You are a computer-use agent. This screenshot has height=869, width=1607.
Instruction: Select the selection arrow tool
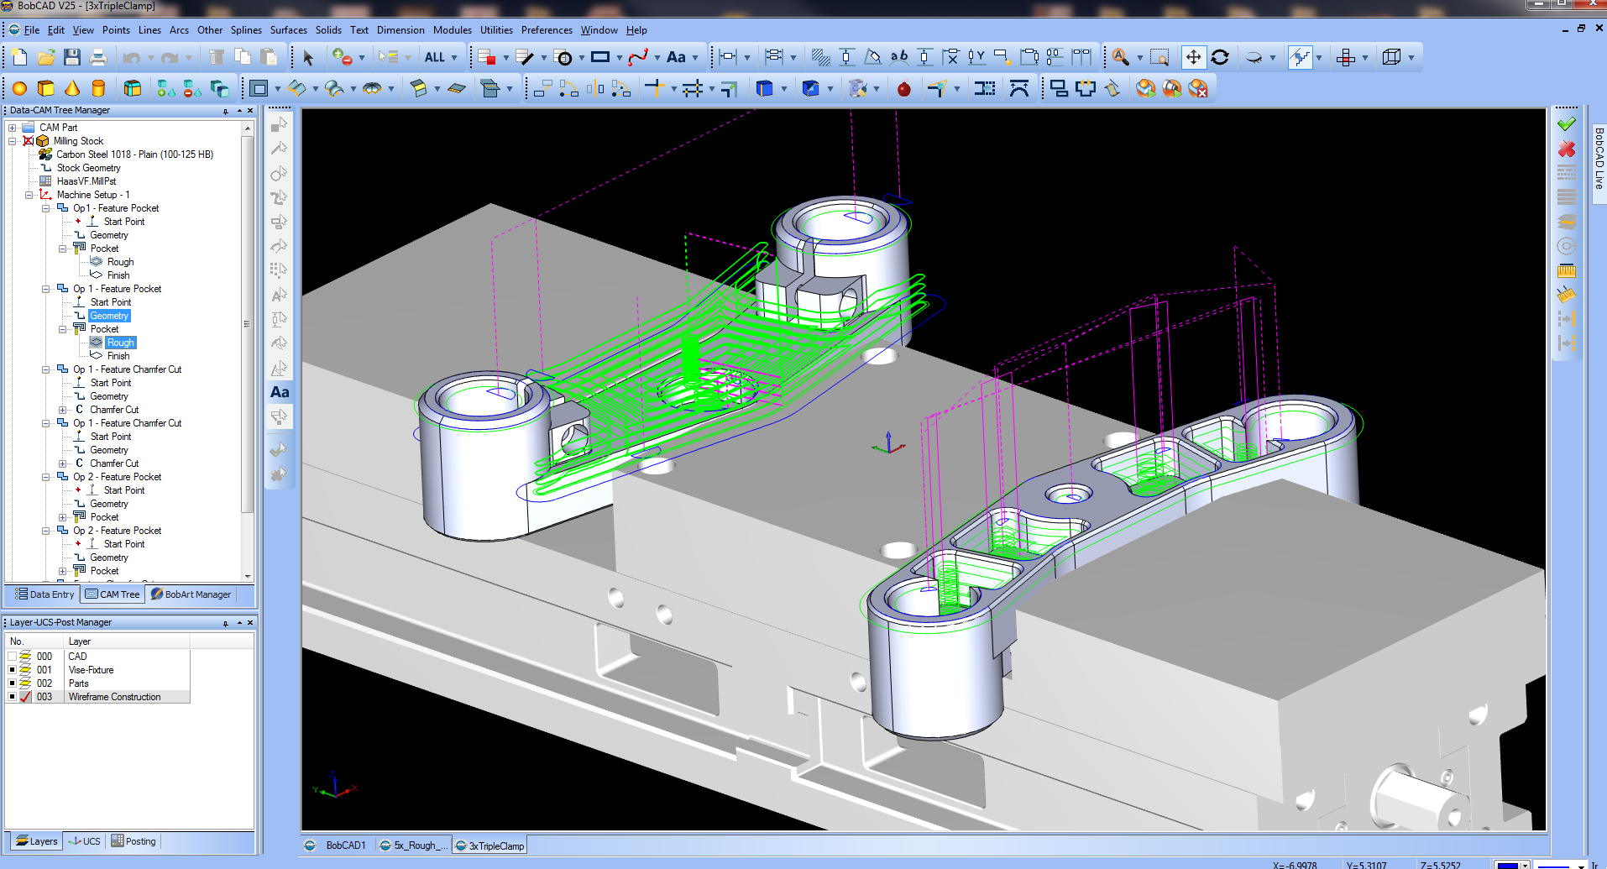coord(308,57)
